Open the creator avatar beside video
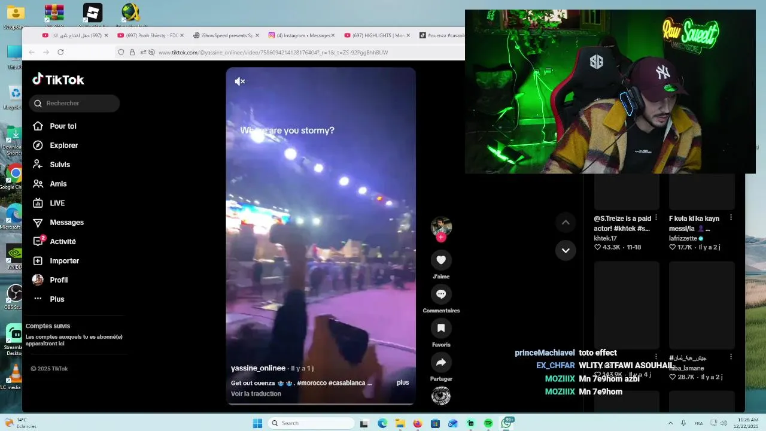 441,227
